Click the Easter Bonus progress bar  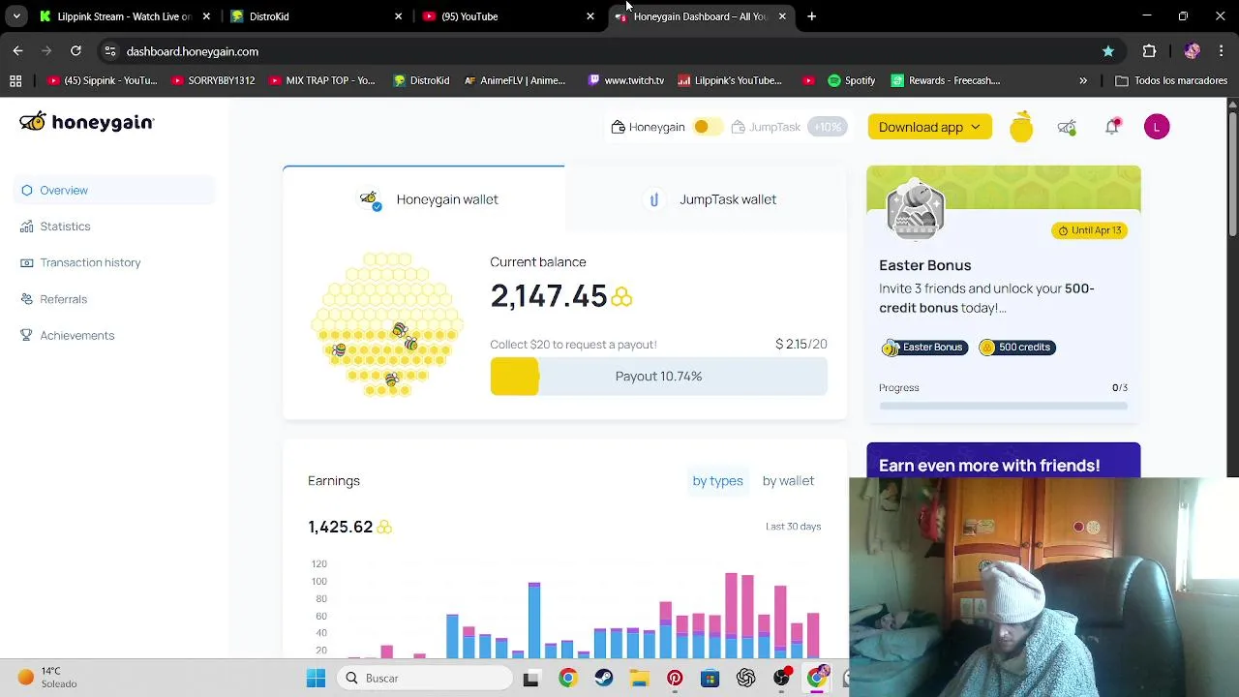coord(1003,406)
